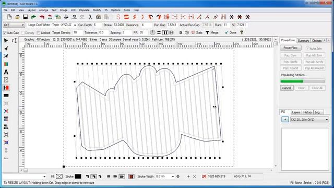Toggle the Density checkbox
Viewport: 334px width, 188px height.
click(x=23, y=33)
